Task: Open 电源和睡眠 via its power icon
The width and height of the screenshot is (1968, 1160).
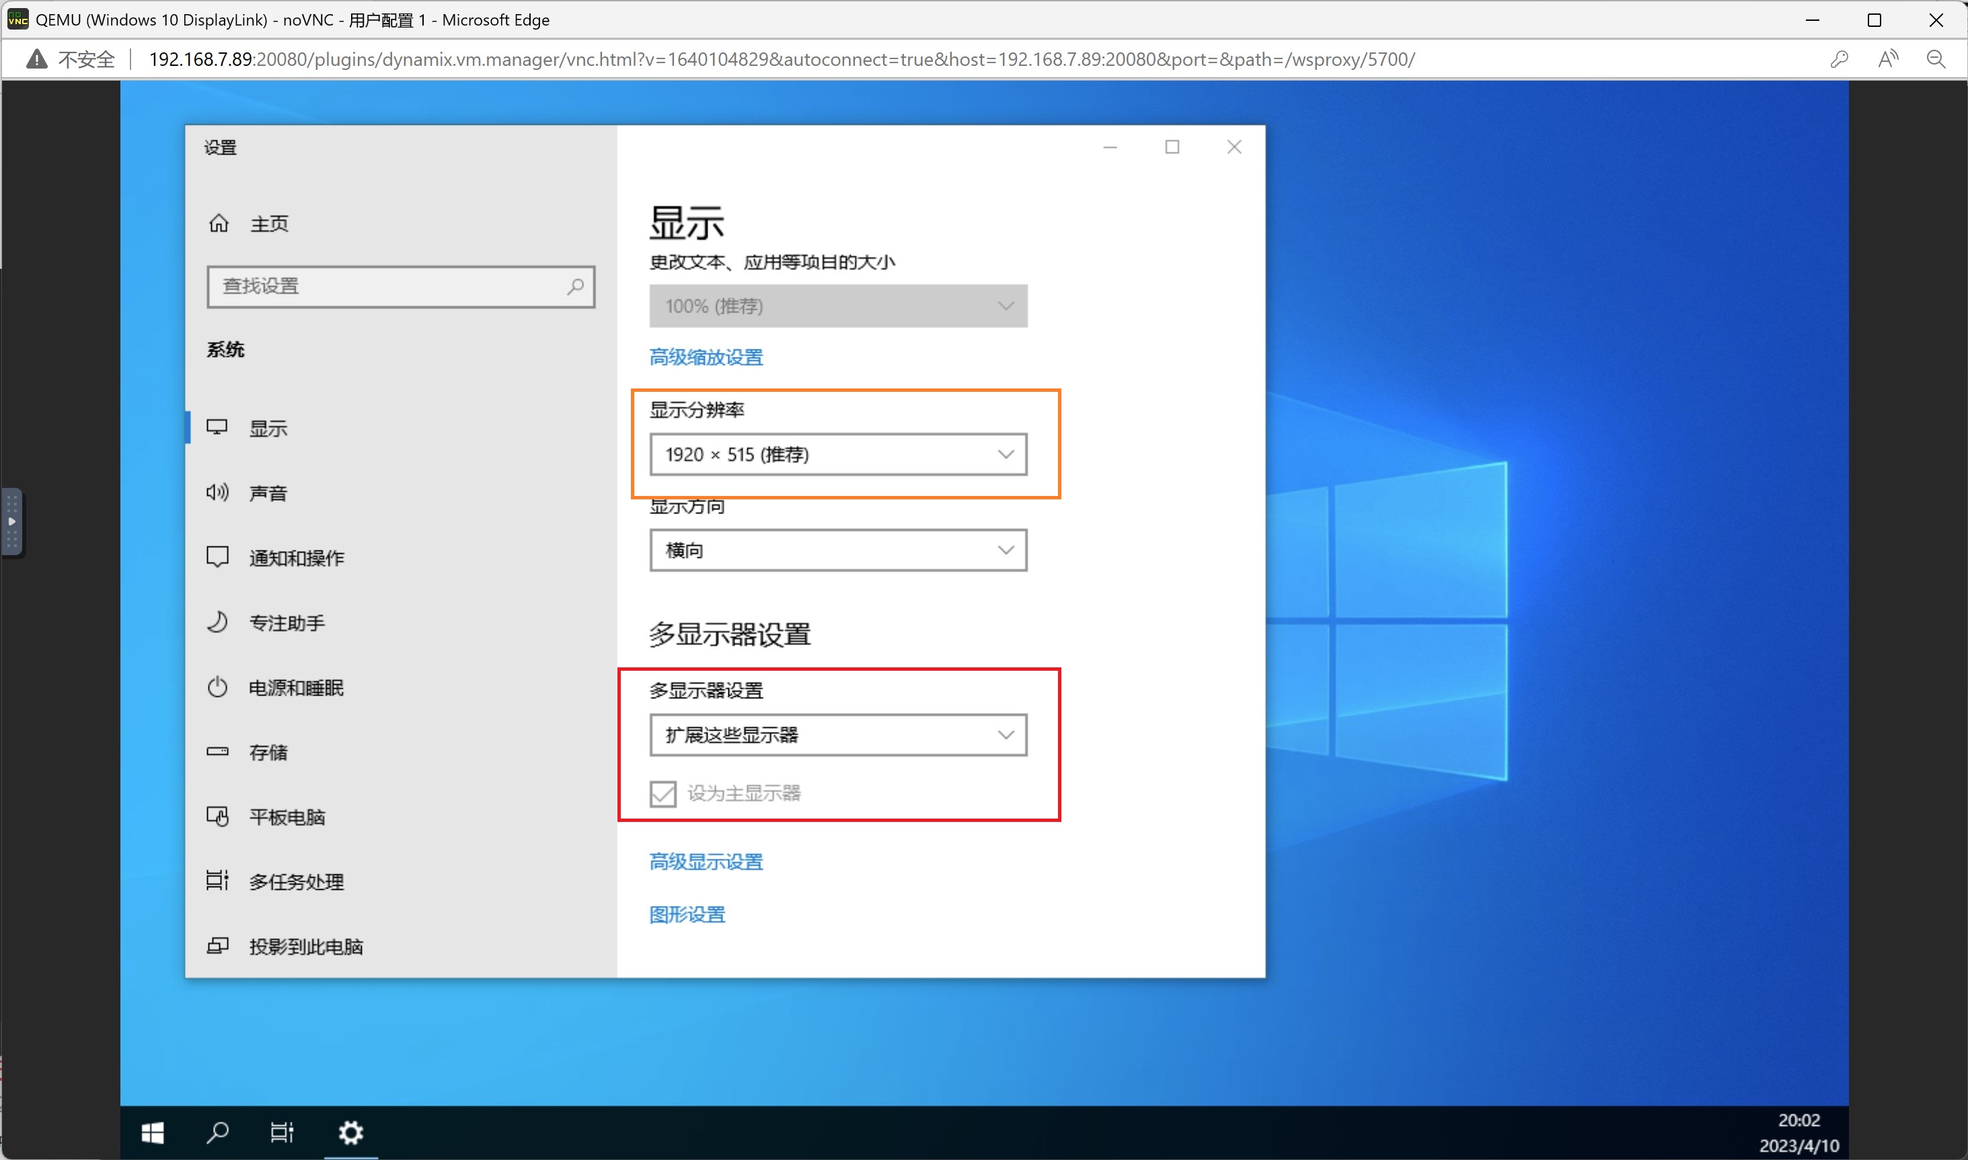Action: point(217,687)
